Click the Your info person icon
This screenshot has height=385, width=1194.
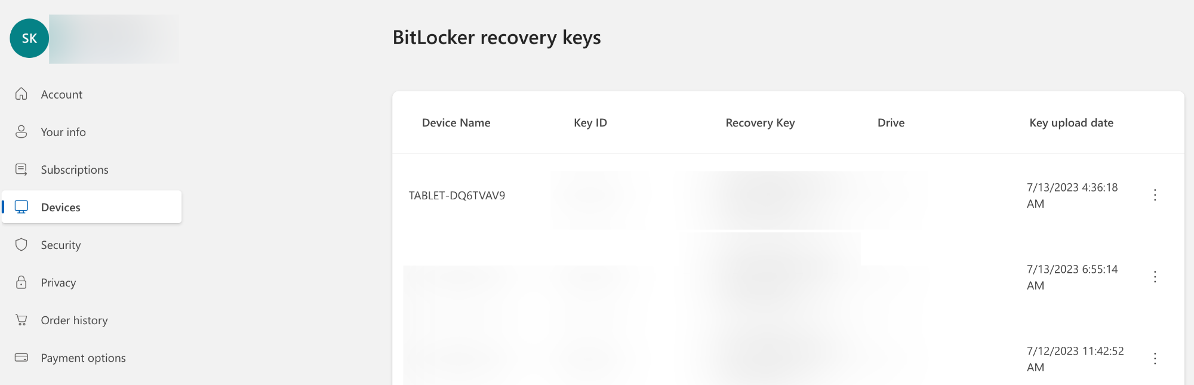tap(21, 132)
